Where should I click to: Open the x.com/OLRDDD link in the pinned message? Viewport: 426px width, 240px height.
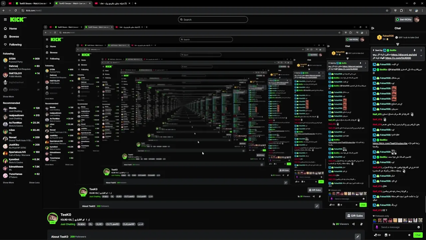coord(398,58)
